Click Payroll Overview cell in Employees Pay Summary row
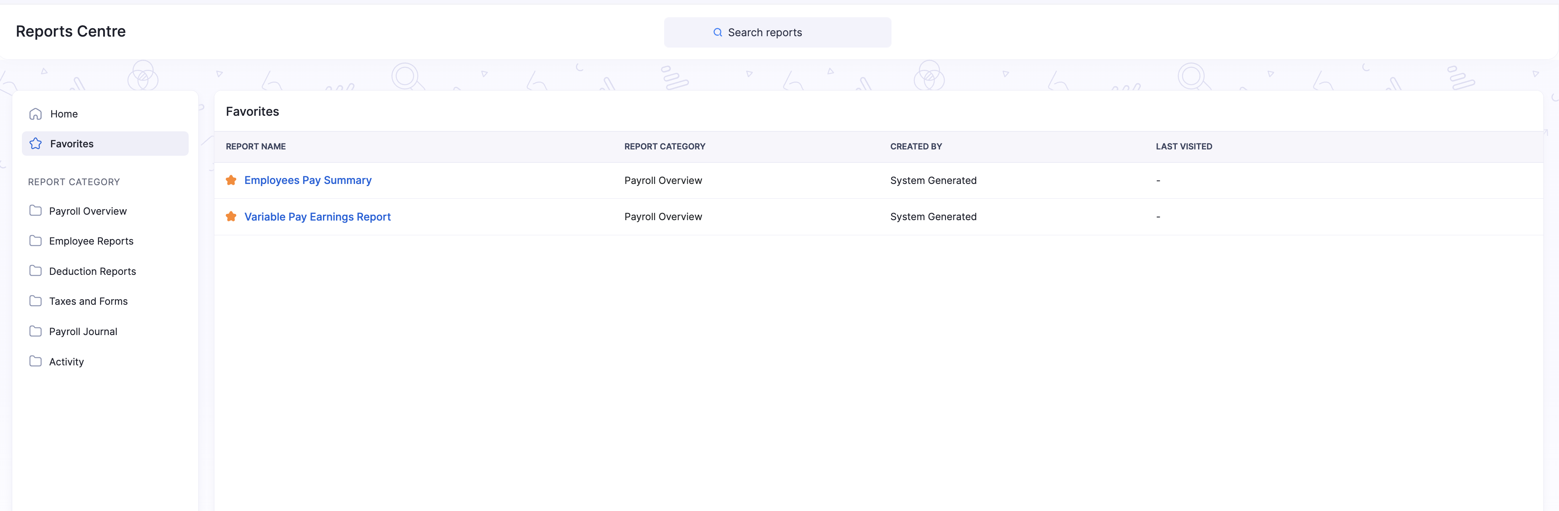The height and width of the screenshot is (511, 1559). click(x=663, y=180)
